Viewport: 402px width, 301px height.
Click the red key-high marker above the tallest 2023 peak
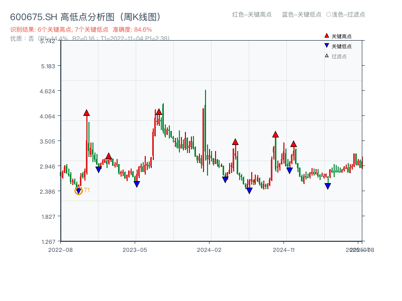click(x=159, y=111)
